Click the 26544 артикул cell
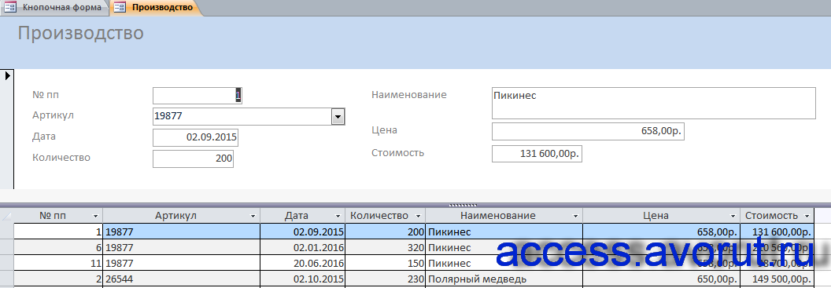Image resolution: width=831 pixels, height=288 pixels. pos(181,279)
